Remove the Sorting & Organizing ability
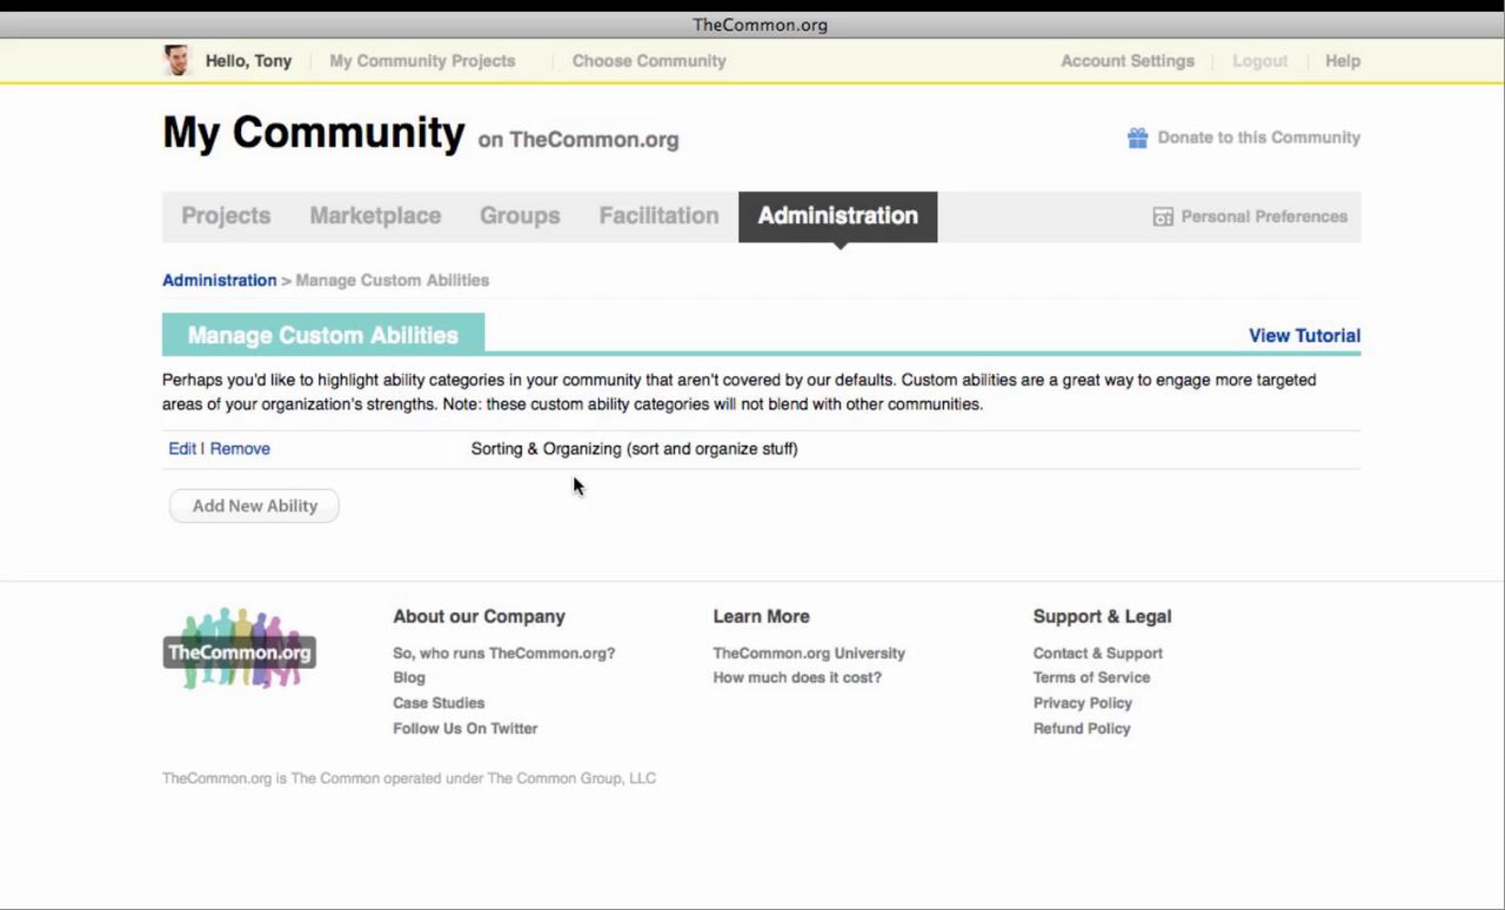The height and width of the screenshot is (910, 1505). click(x=240, y=449)
